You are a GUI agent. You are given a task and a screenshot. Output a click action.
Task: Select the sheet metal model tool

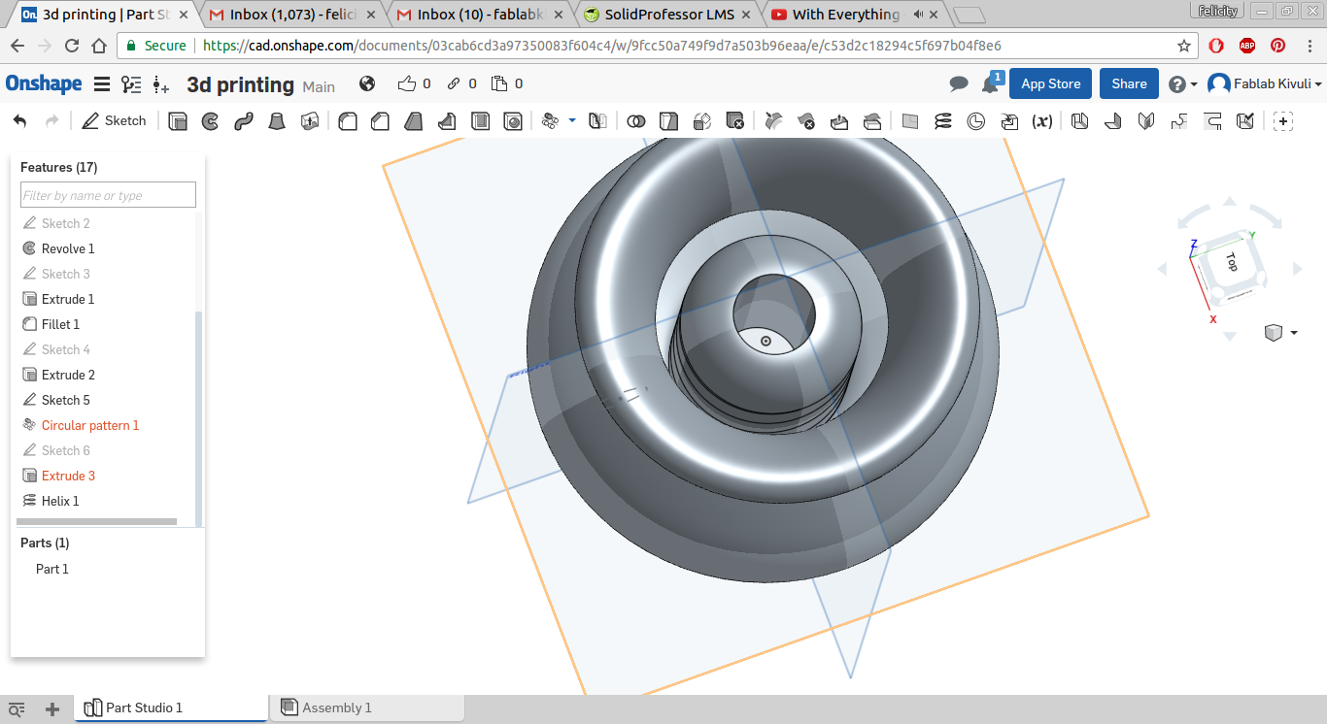(x=1080, y=121)
